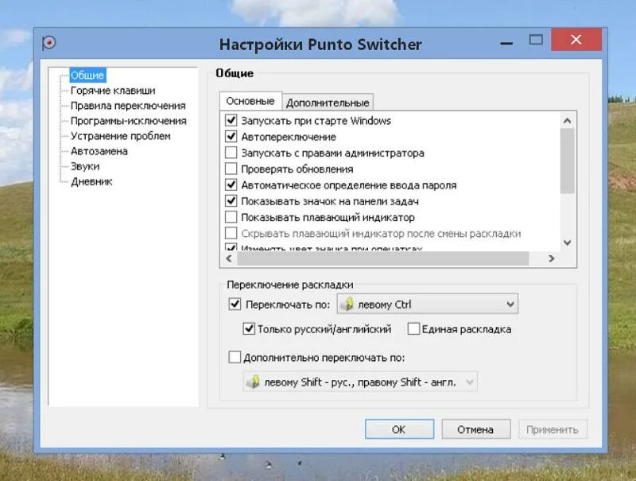636x481 pixels.
Task: Enable Показывать плавающий индикатор
Action: pos(231,216)
